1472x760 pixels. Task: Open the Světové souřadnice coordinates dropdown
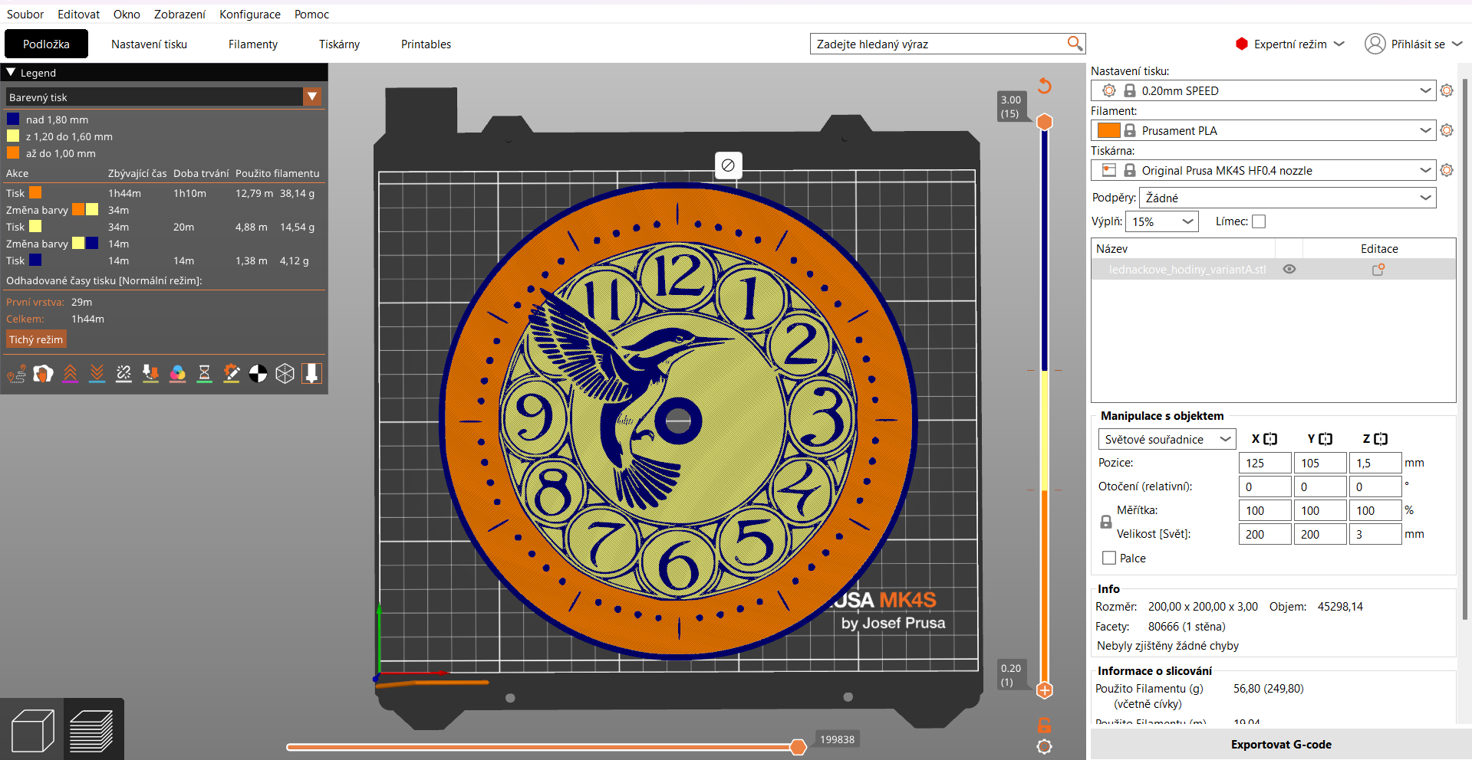pyautogui.click(x=1167, y=439)
